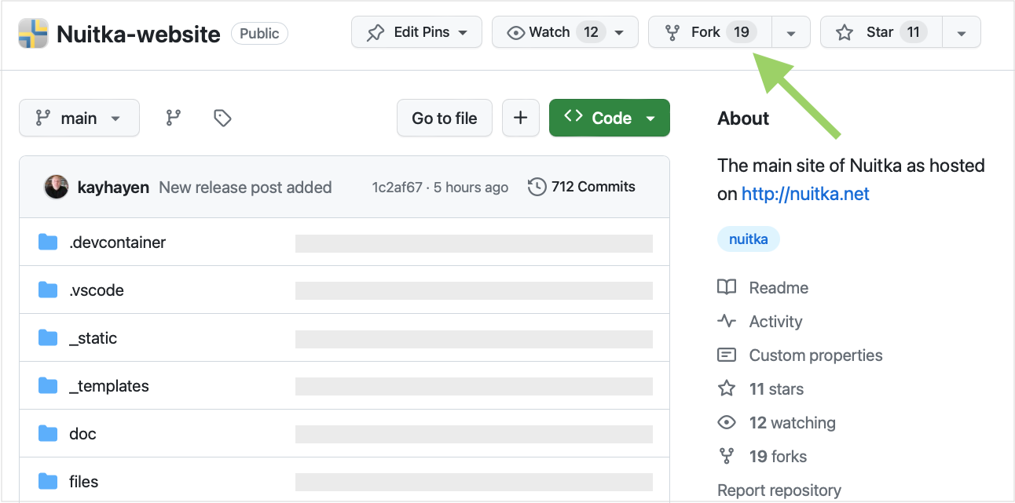
Task: Open the Readme link in About
Action: (778, 288)
